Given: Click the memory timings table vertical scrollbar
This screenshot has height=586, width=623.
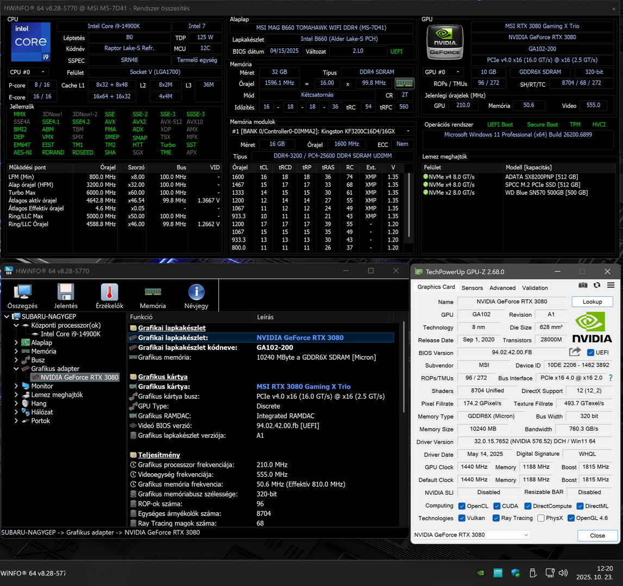Looking at the screenshot, I should pos(409,206).
